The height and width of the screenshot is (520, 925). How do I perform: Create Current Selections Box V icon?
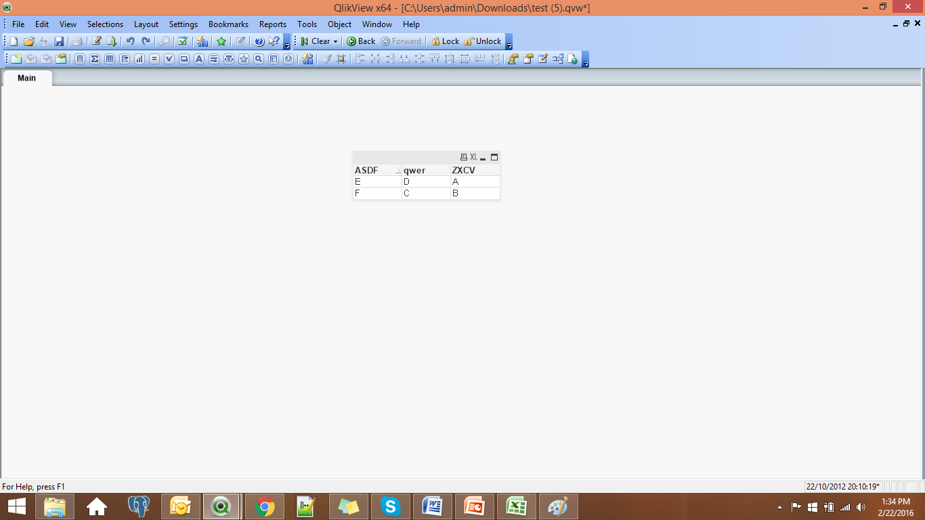click(169, 59)
